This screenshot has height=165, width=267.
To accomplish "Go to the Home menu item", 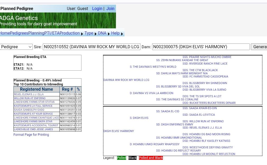I will point(5,33).
